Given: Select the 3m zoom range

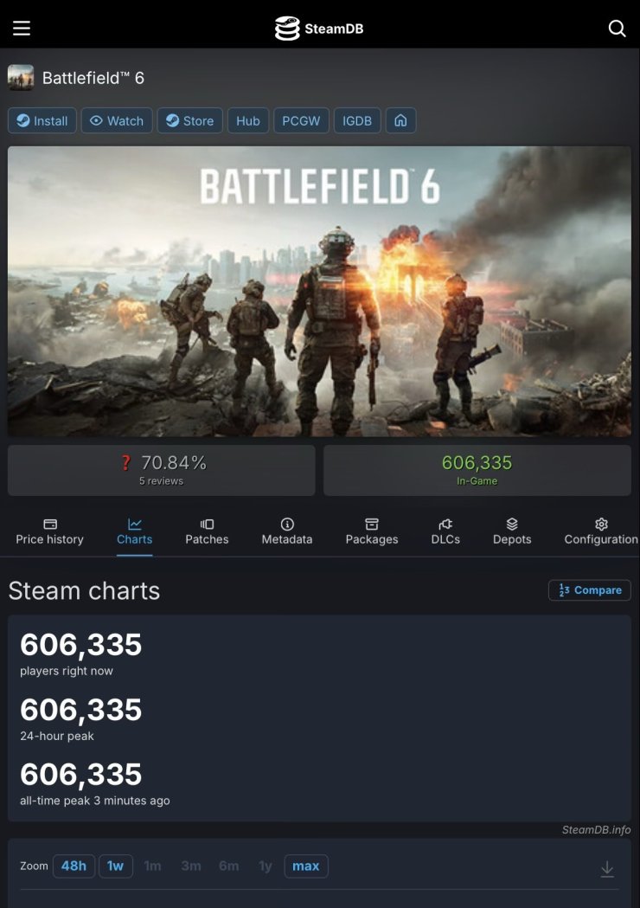Looking at the screenshot, I should click(x=190, y=866).
